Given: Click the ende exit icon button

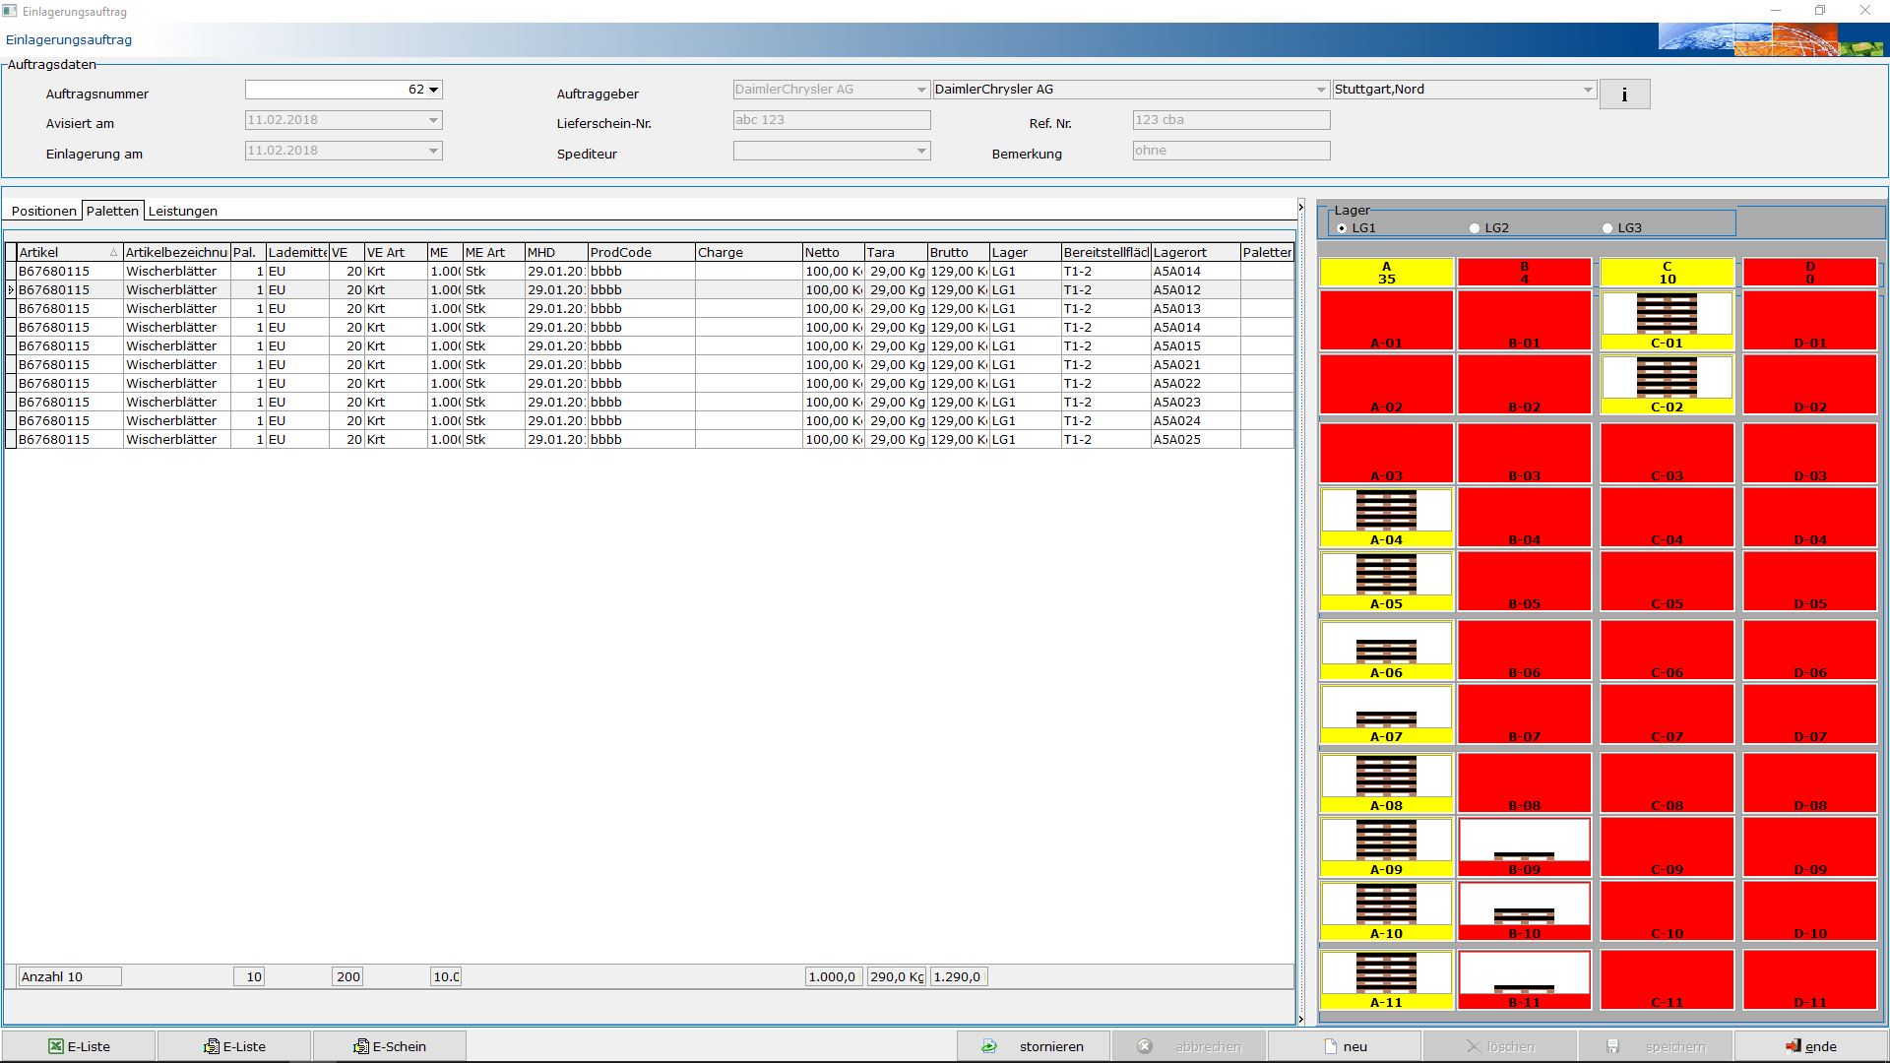Looking at the screenshot, I should pos(1811,1046).
